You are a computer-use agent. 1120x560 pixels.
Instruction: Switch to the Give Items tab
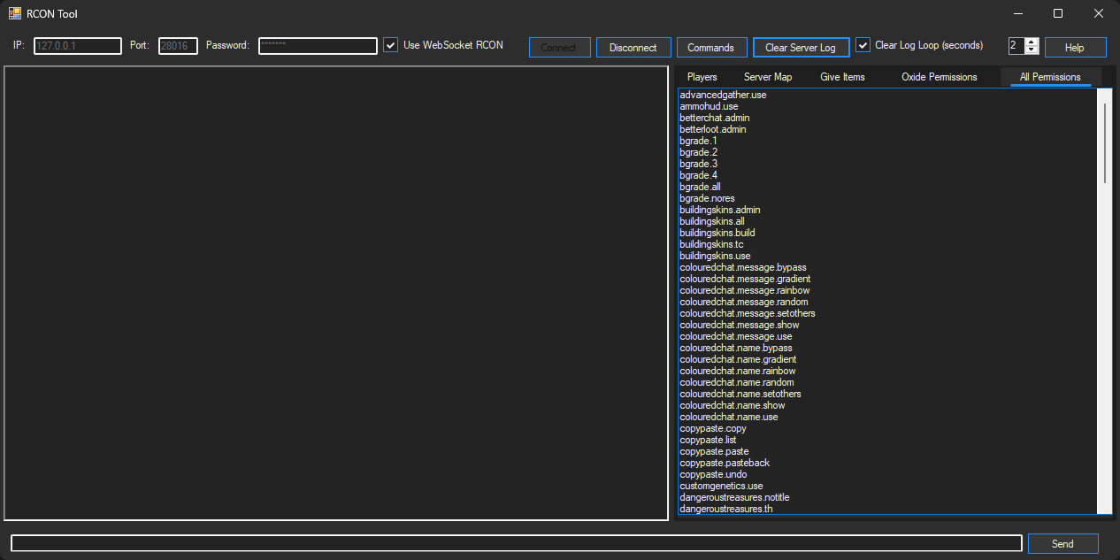(x=842, y=77)
